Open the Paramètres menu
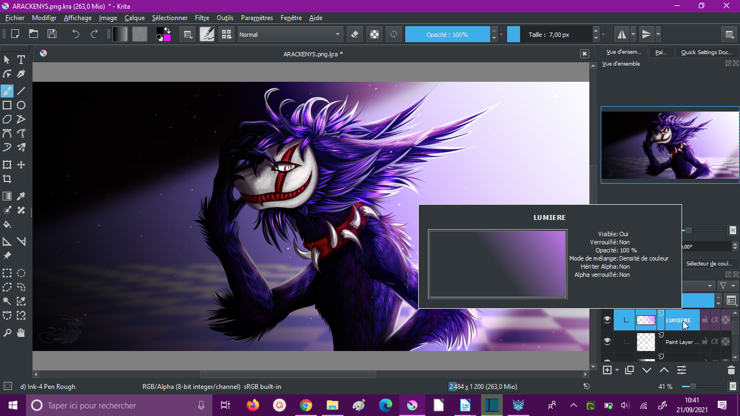 point(257,18)
